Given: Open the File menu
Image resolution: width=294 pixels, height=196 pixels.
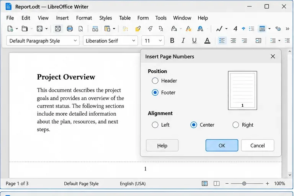Looking at the screenshot, I should coord(10,18).
